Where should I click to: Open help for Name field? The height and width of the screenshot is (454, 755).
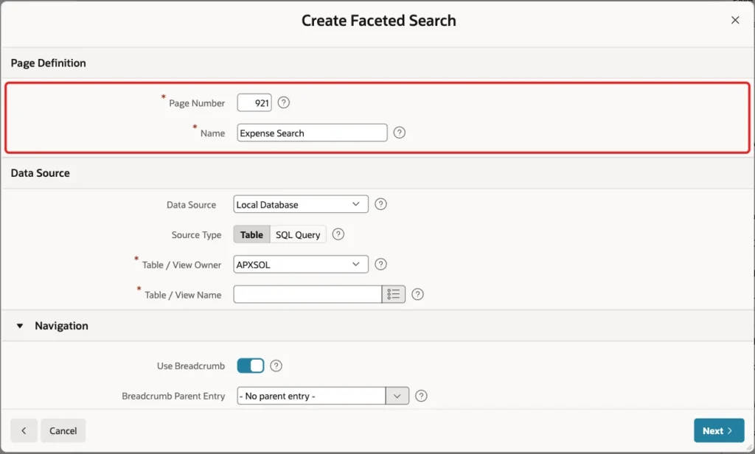(399, 133)
